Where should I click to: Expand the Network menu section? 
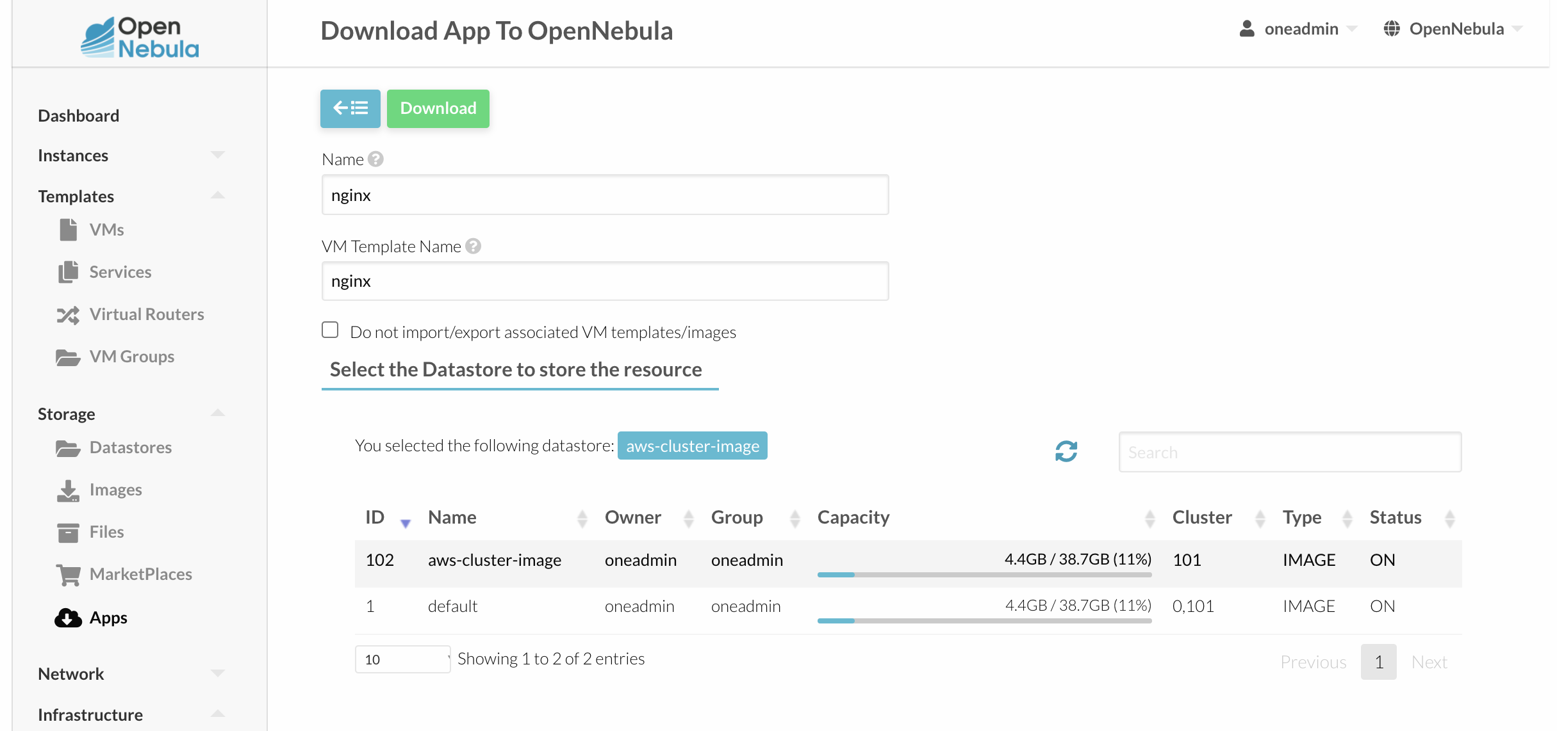[x=218, y=673]
